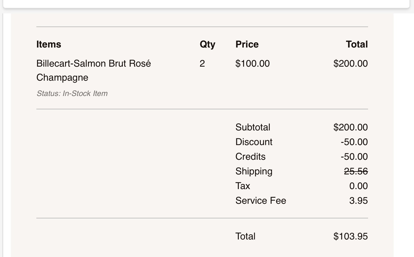Viewport: 414px width, 257px height.
Task: Select the item quantity value 2
Action: [202, 64]
